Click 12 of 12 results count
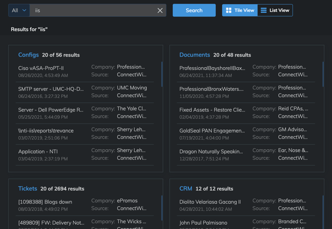This screenshot has height=229, width=332. click(x=214, y=189)
